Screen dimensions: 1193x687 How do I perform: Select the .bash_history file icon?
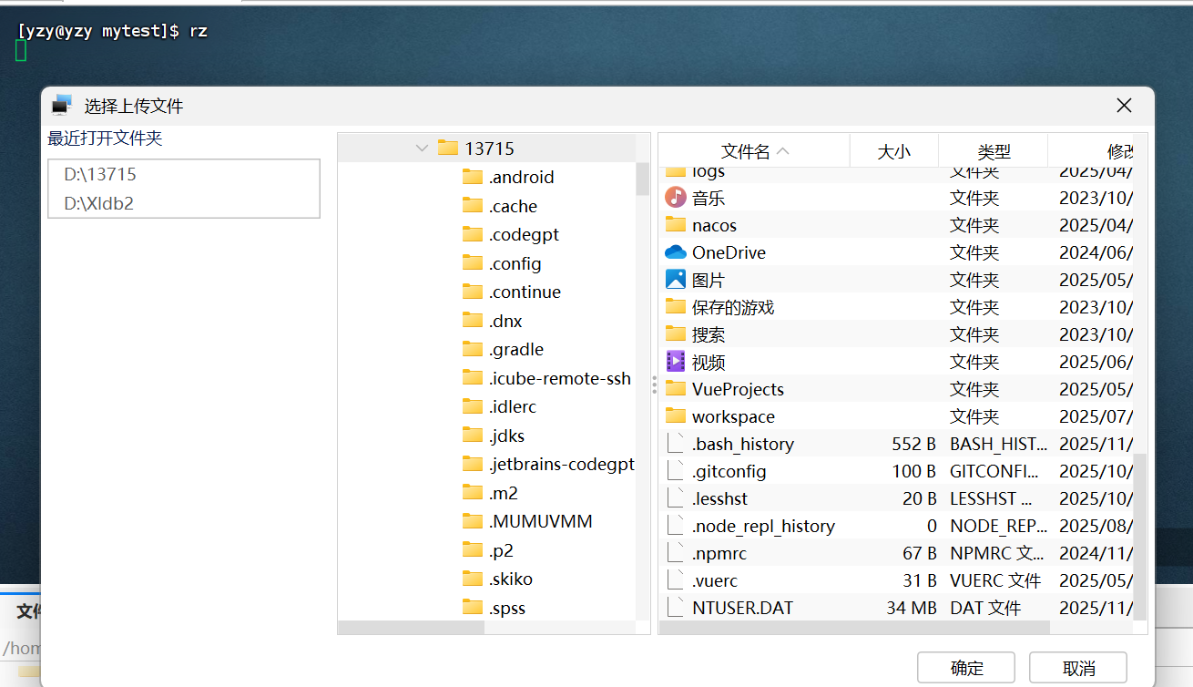675,444
